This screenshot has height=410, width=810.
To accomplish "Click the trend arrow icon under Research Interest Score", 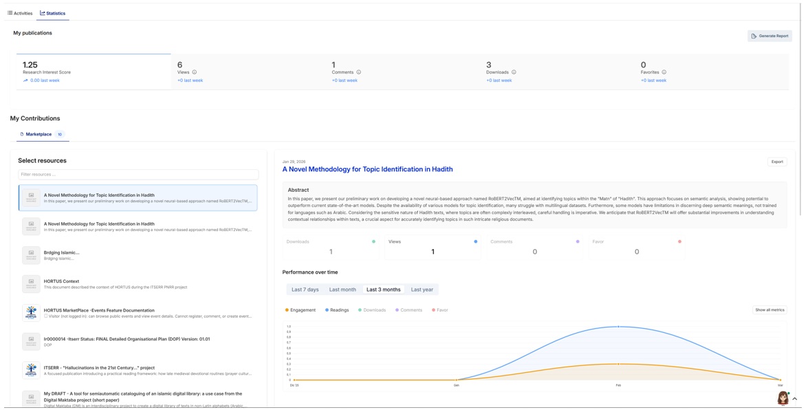I will [25, 80].
